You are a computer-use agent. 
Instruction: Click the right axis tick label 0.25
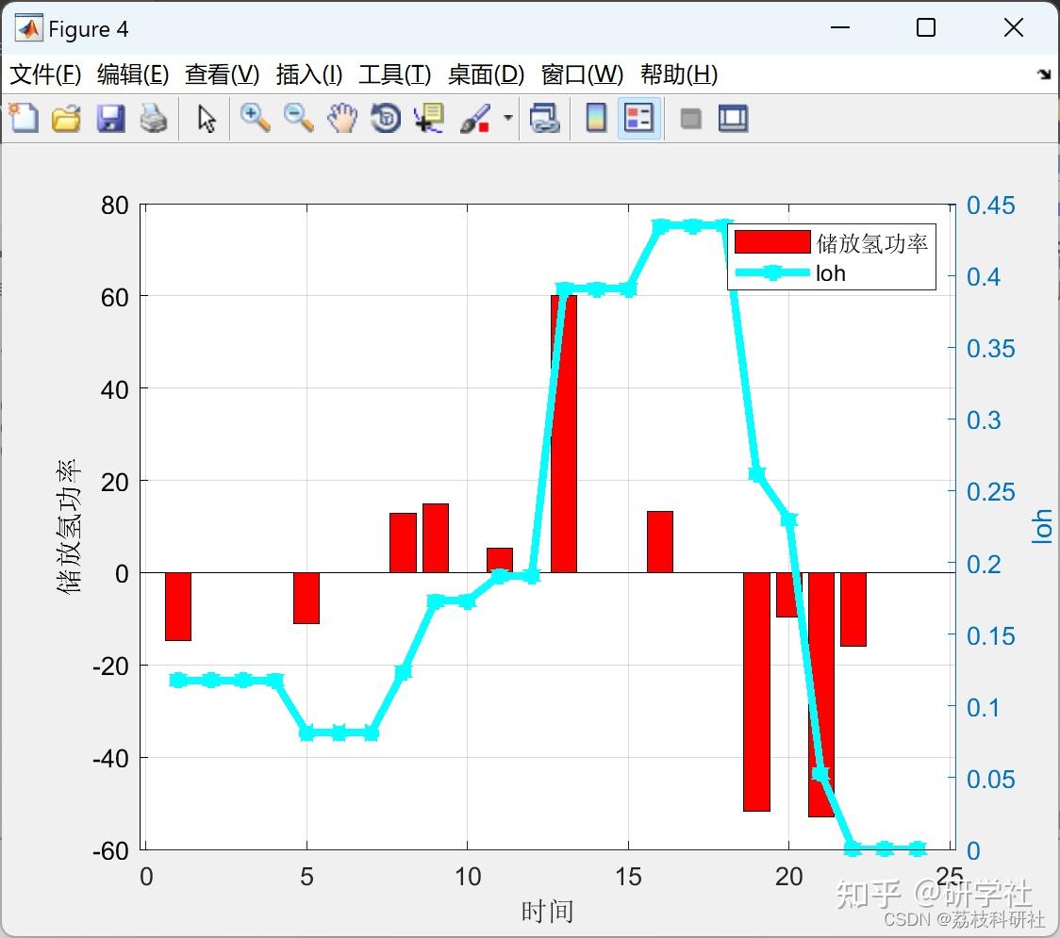click(990, 491)
